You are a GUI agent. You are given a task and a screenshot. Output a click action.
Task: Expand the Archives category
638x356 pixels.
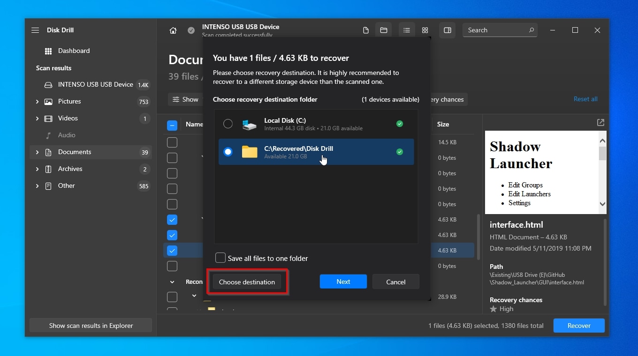37,169
